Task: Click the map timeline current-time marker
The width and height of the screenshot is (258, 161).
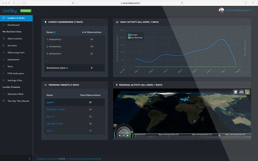Action: tap(220, 136)
